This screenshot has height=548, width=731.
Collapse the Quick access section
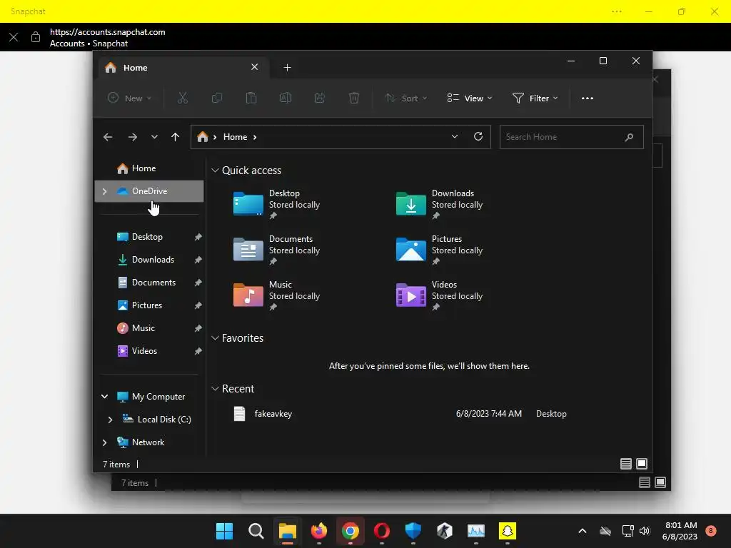215,171
